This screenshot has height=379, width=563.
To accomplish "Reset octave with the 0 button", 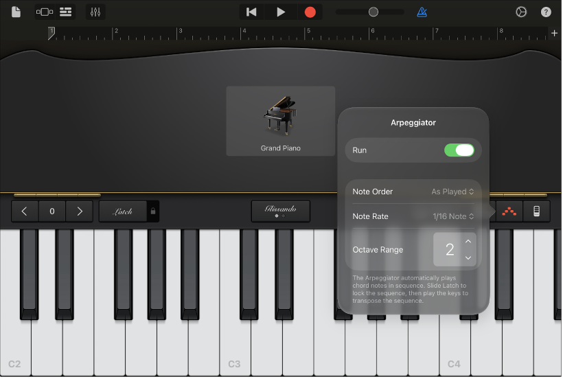I will coord(52,211).
